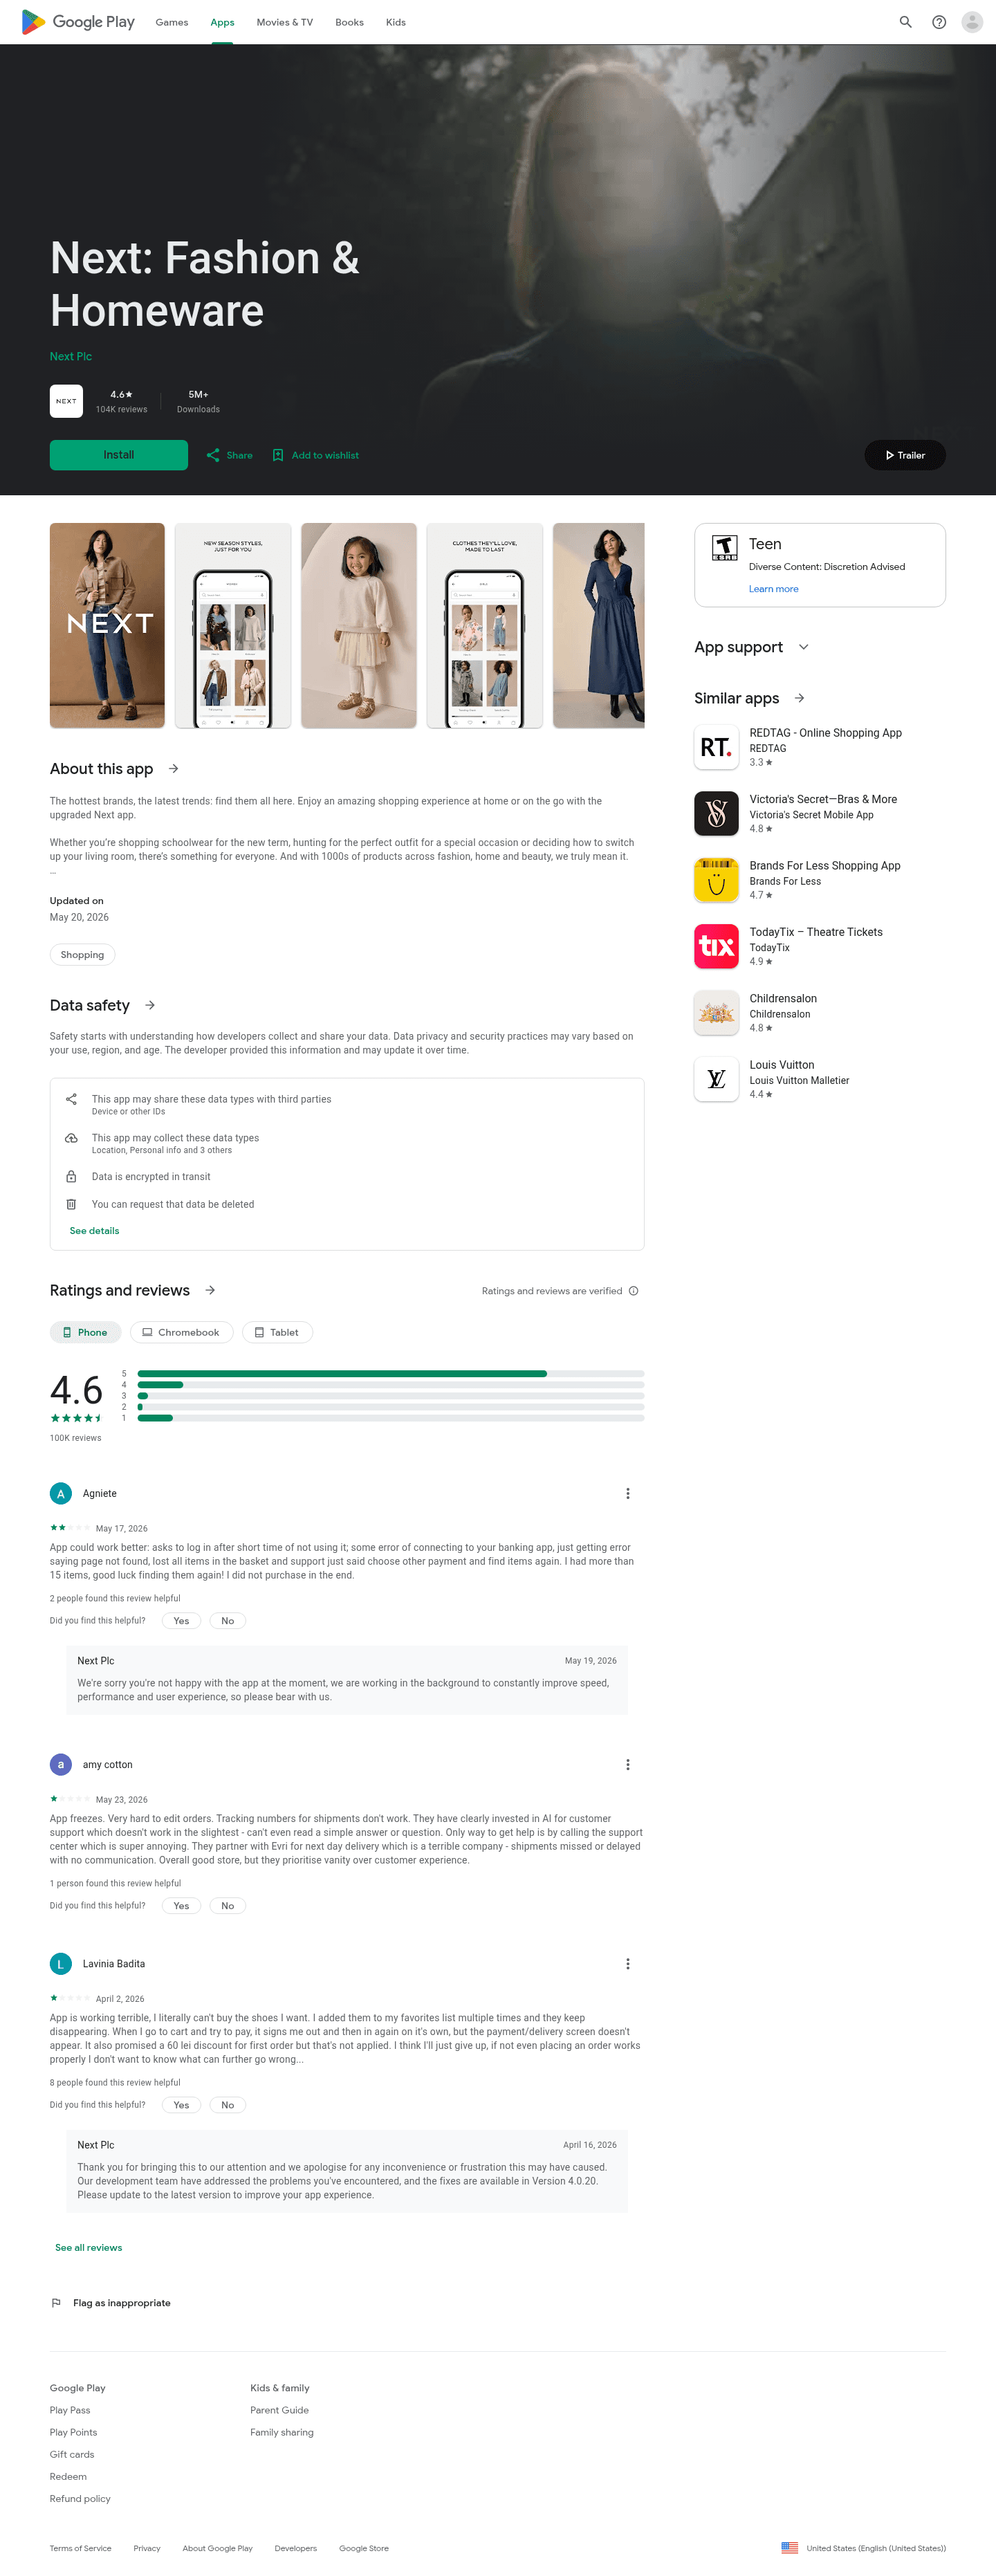Viewport: 996px width, 2576px height.
Task: Open the TodayTix app icon
Action: point(716,946)
